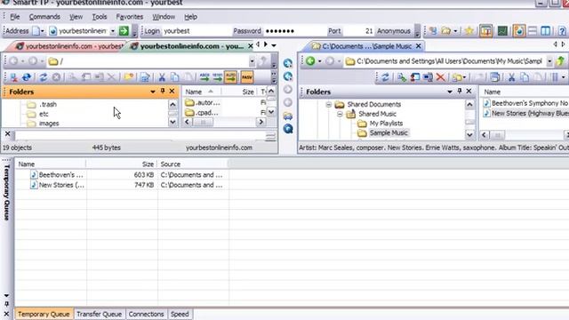Viewport: 569px width, 320px height.
Task: Click the Windows view icon in local toolbar
Action: (x=494, y=77)
